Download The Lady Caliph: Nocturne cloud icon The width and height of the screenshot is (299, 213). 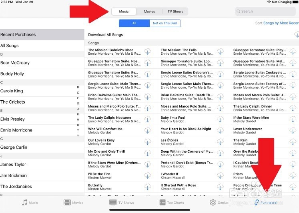tap(147, 119)
